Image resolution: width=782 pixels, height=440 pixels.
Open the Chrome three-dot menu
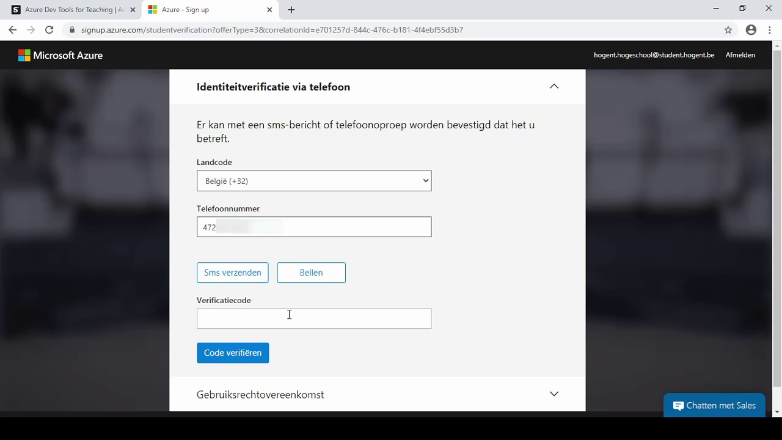coord(769,30)
